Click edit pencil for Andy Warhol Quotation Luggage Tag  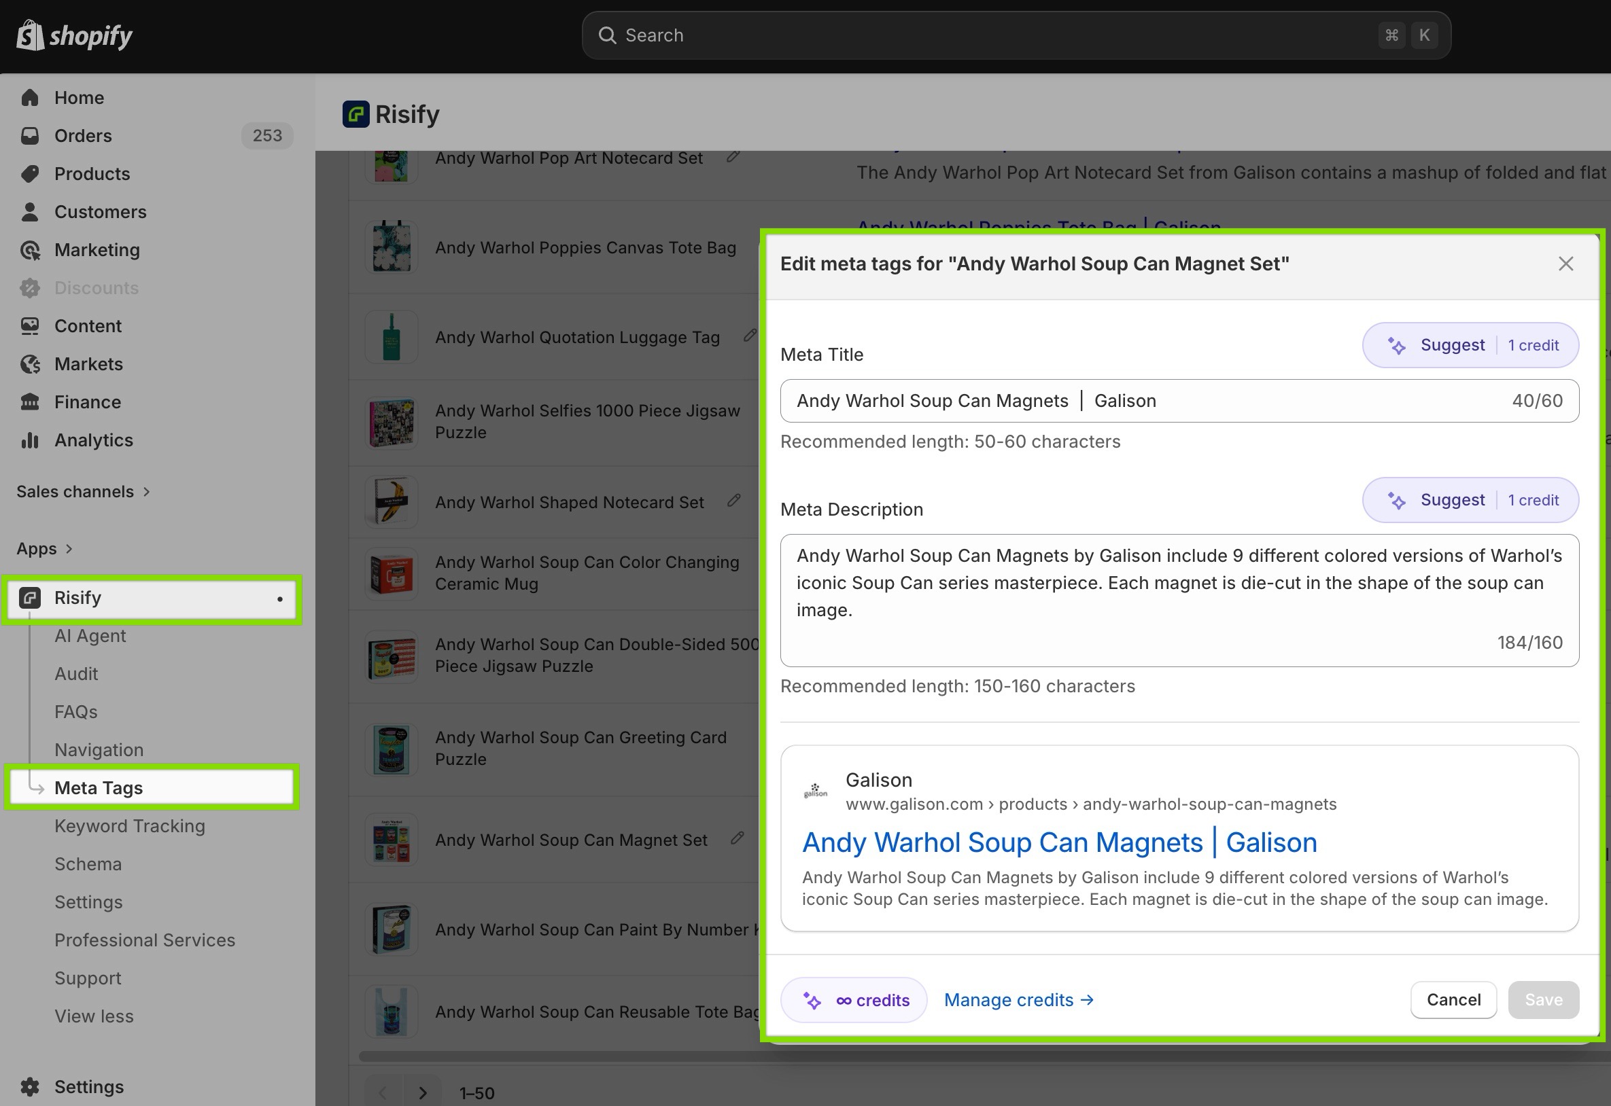[x=750, y=336]
